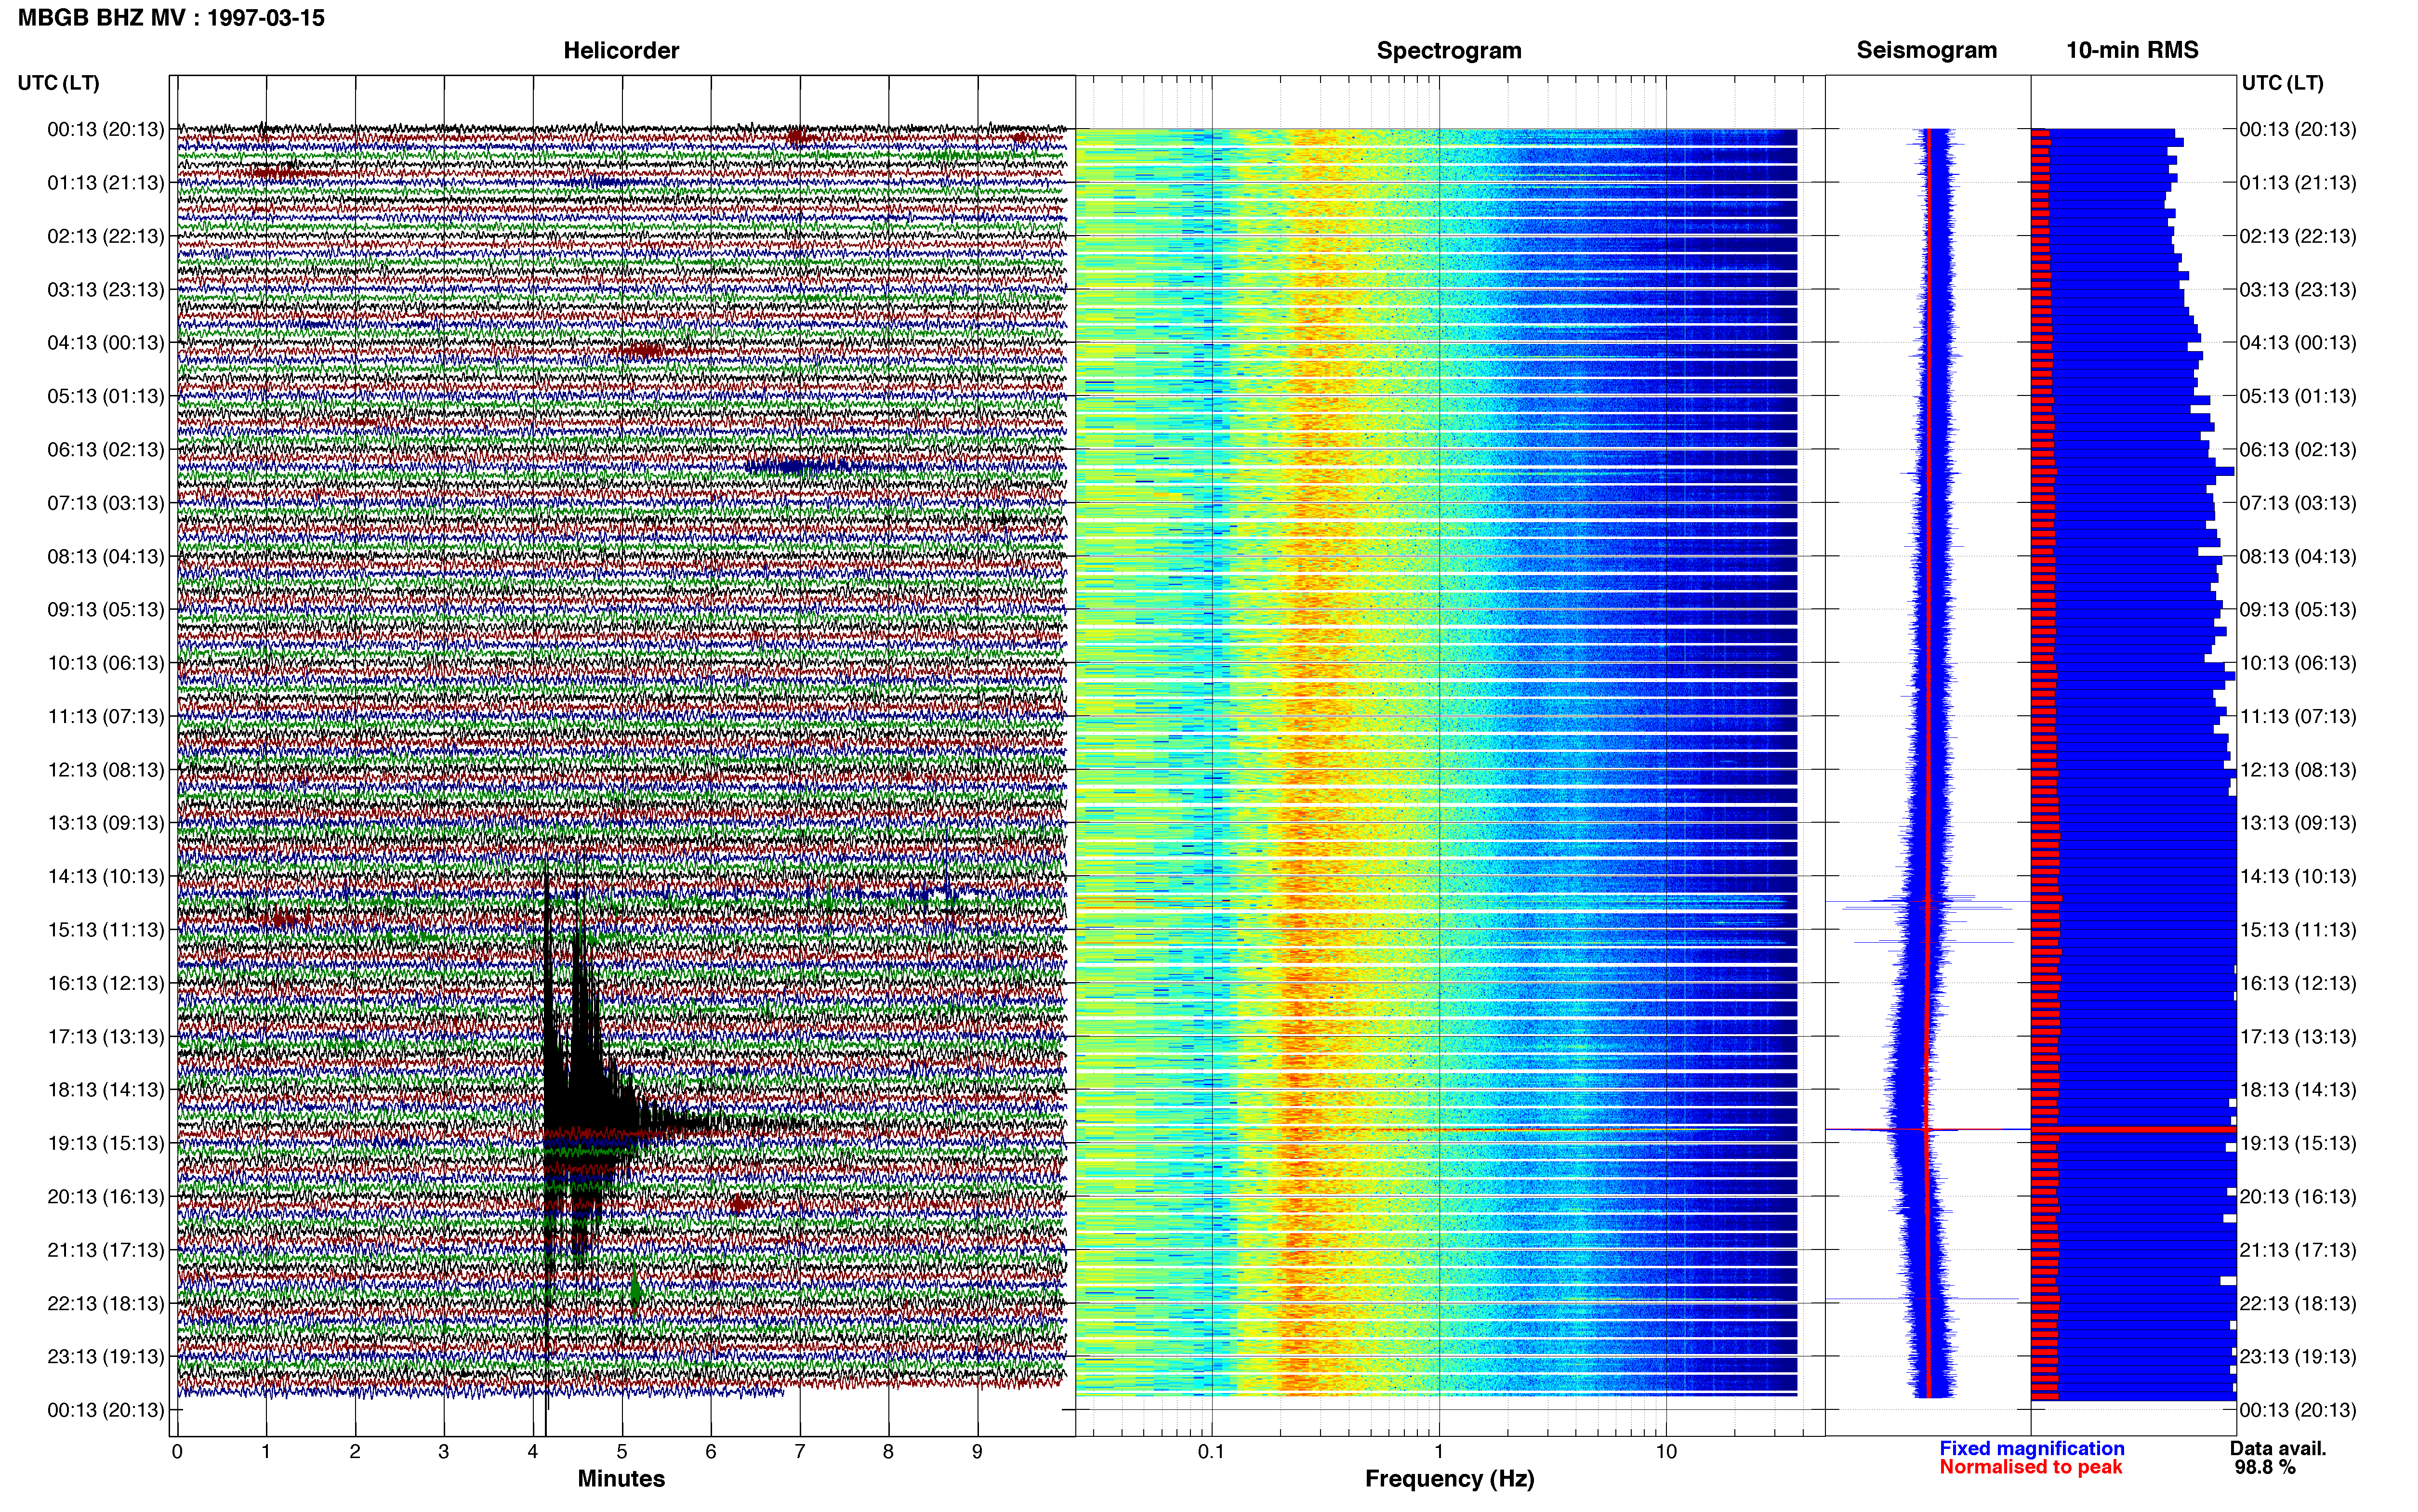Click the right time label 13:13 (09:13)
This screenshot has height=1512, width=2418.
point(2298,823)
